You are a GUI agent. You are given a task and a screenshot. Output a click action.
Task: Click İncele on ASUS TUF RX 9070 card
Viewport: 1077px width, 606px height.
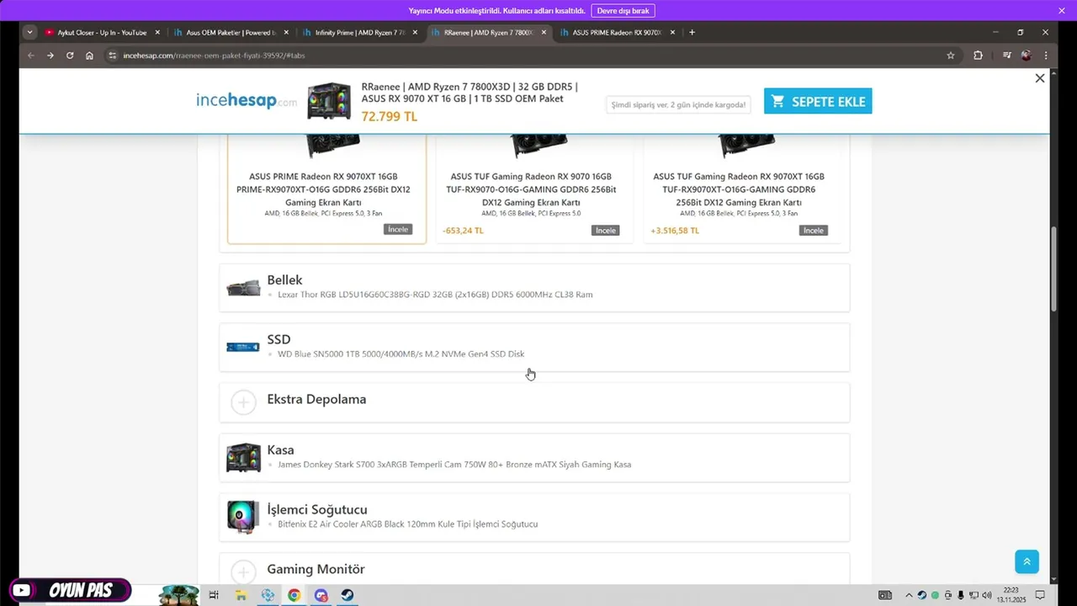(606, 231)
